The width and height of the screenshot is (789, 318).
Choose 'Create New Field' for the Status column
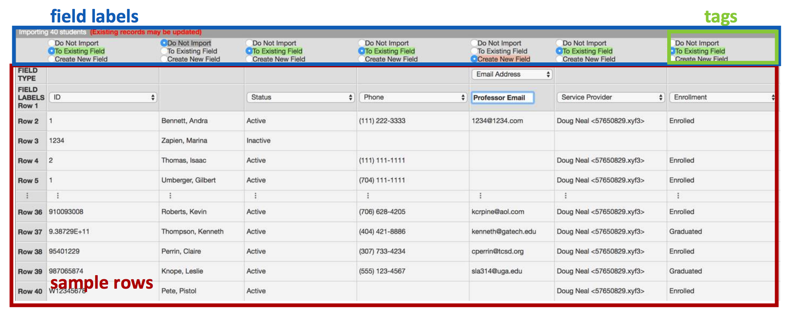tap(249, 59)
